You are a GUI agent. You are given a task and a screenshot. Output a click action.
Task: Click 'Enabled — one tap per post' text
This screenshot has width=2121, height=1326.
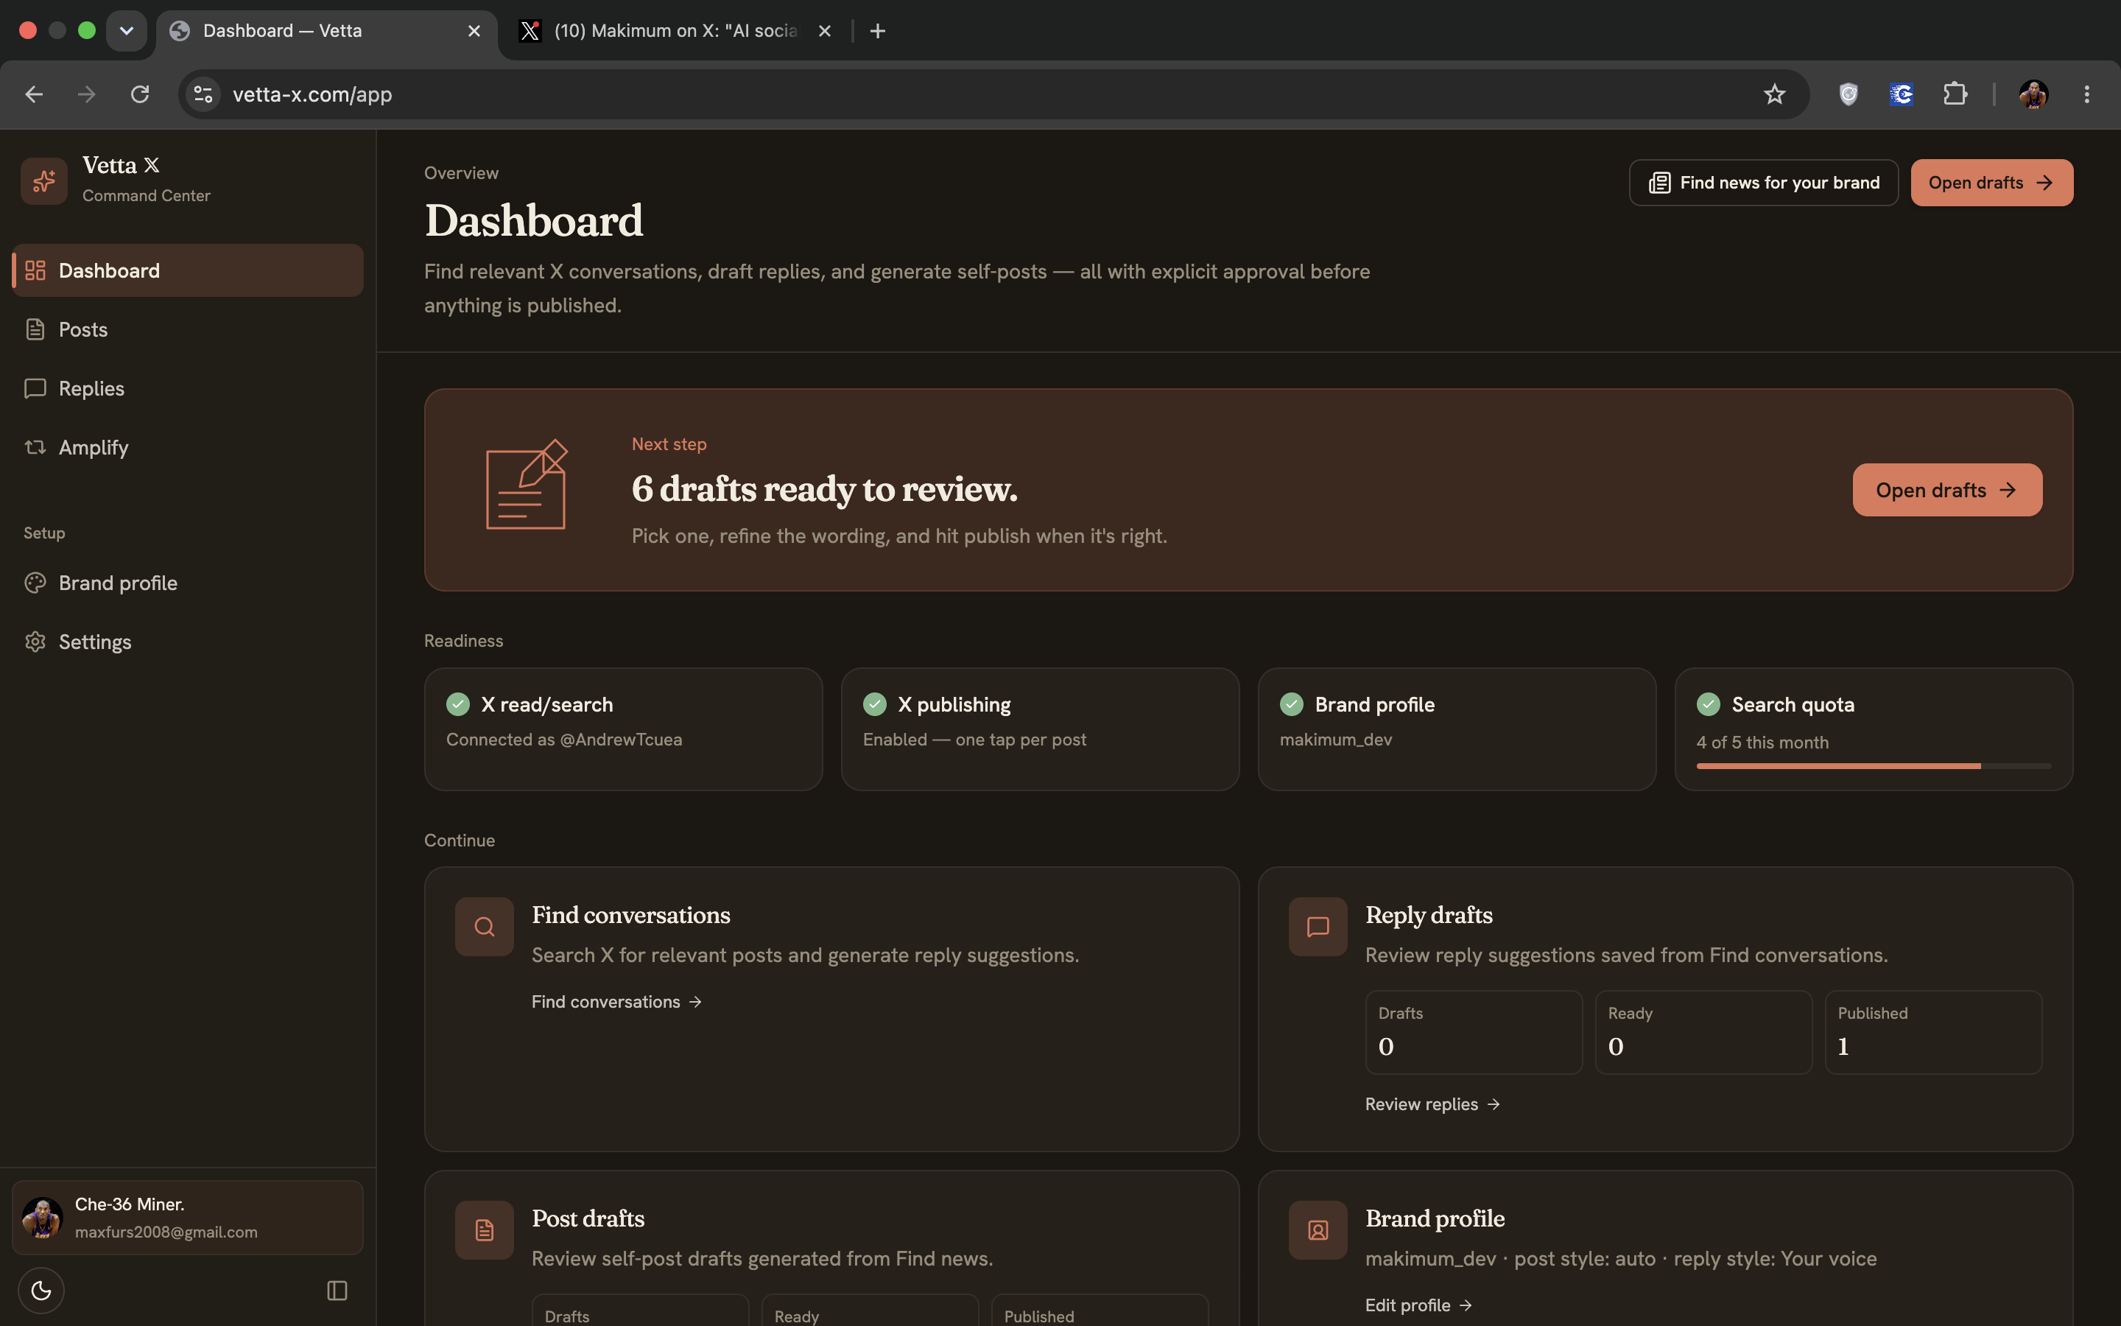click(x=974, y=740)
